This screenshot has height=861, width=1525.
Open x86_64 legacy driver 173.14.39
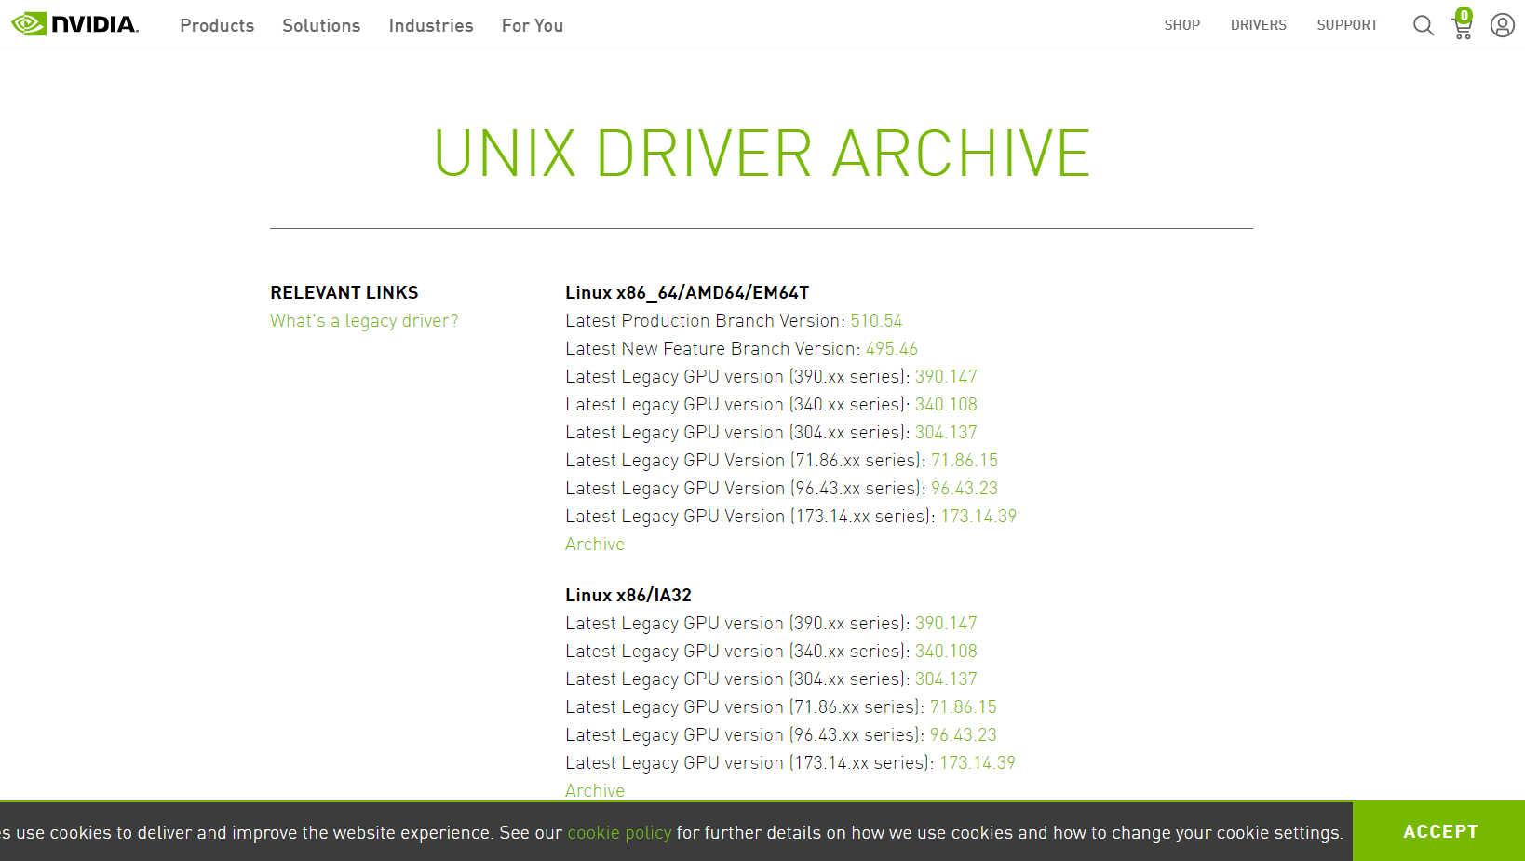(978, 517)
